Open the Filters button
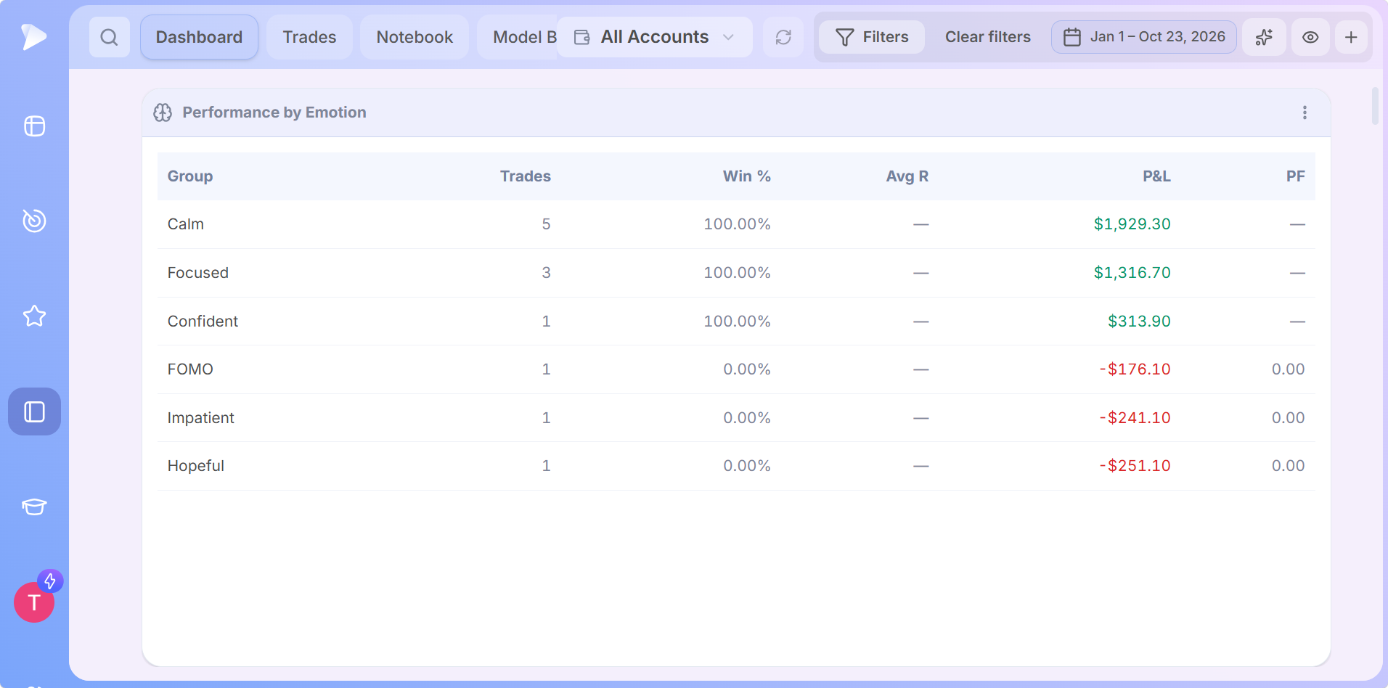1388x688 pixels. point(872,37)
